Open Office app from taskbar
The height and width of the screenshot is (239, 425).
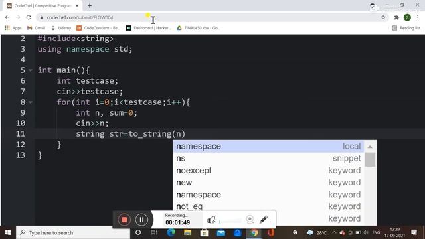click(270, 232)
